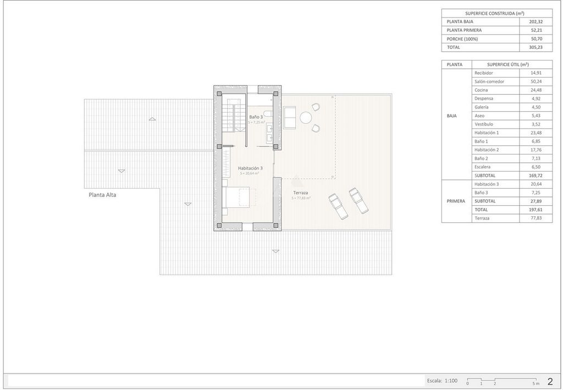Select the 'Baño 2' row label
The width and height of the screenshot is (563, 390).
pos(481,158)
